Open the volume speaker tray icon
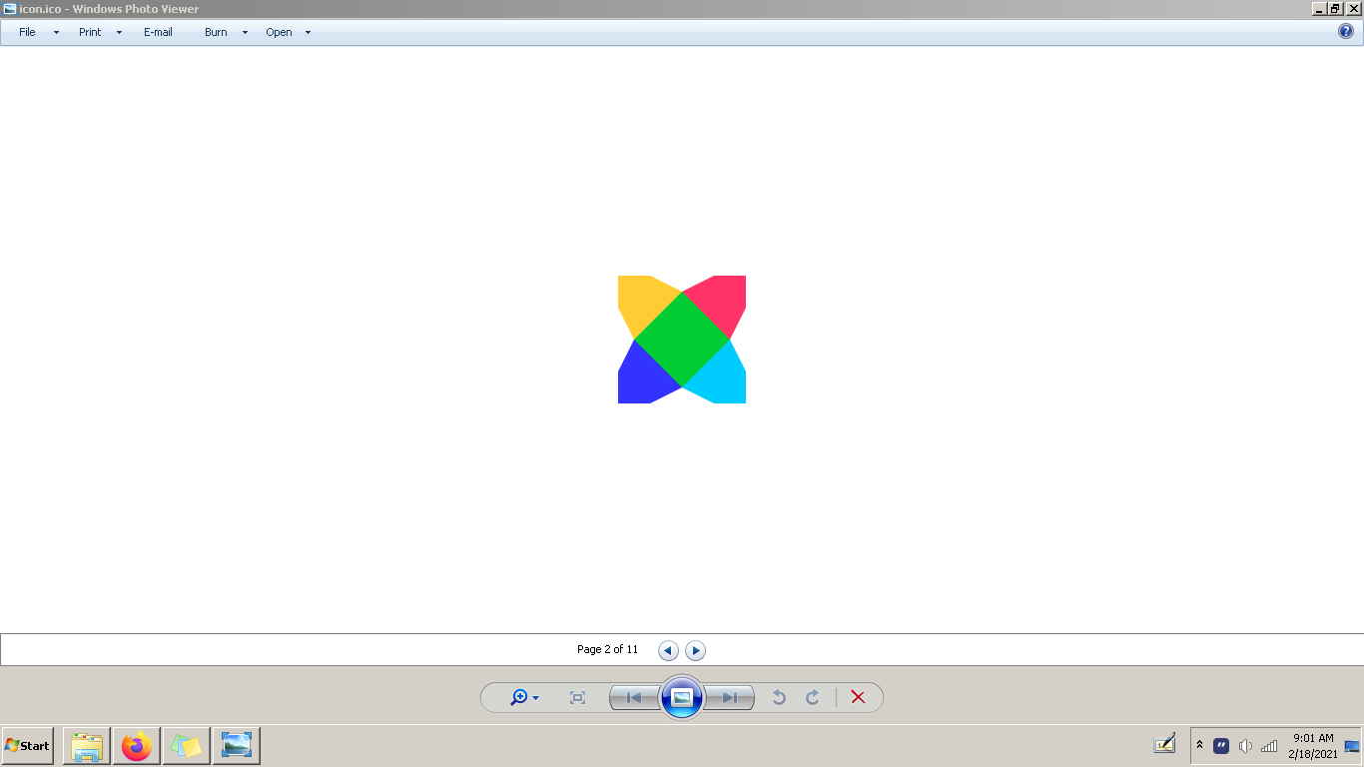The width and height of the screenshot is (1364, 767). [1245, 745]
